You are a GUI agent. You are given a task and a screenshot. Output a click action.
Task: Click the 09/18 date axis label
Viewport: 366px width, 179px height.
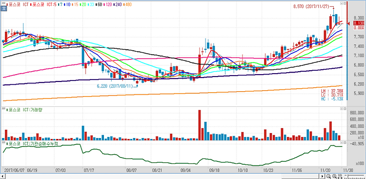pos(214,170)
